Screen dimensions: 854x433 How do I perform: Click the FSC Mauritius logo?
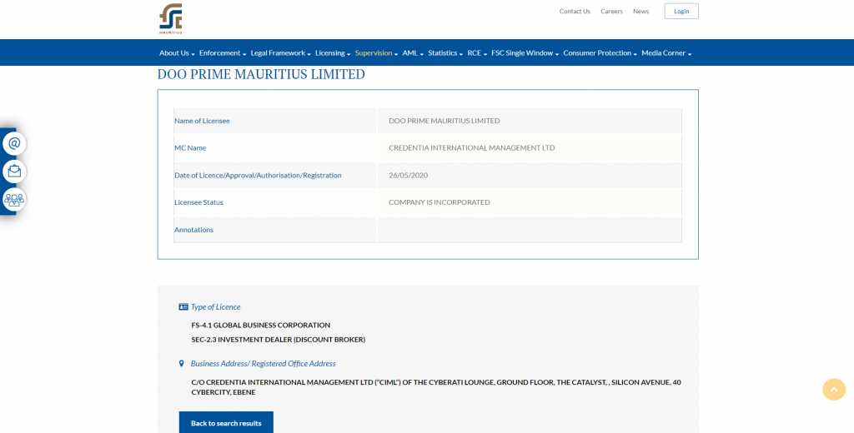pyautogui.click(x=170, y=18)
